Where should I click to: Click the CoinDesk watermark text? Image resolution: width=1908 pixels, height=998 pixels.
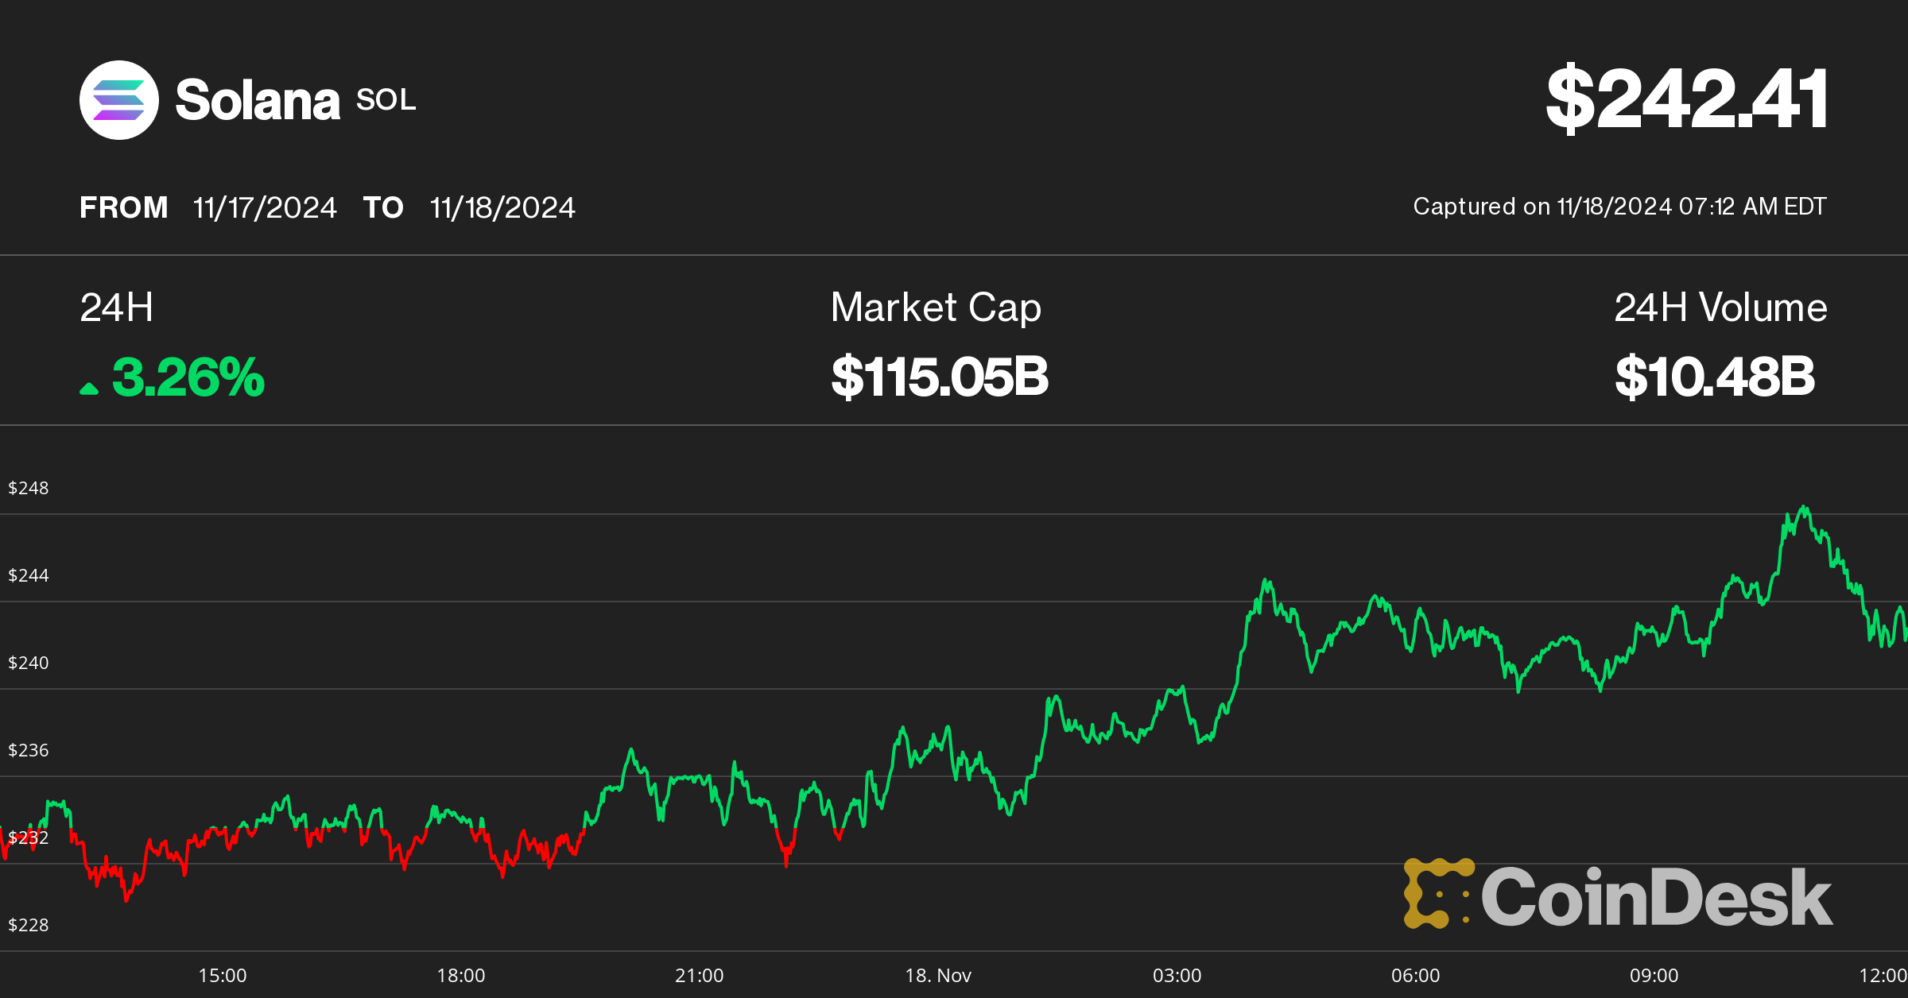tap(1656, 898)
